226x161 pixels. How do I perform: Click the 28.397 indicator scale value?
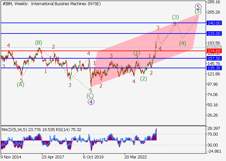(x=214, y=128)
